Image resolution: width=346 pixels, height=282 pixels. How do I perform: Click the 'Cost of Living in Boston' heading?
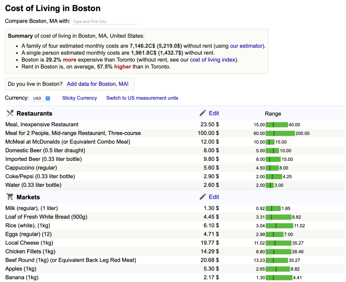pyautogui.click(x=53, y=8)
